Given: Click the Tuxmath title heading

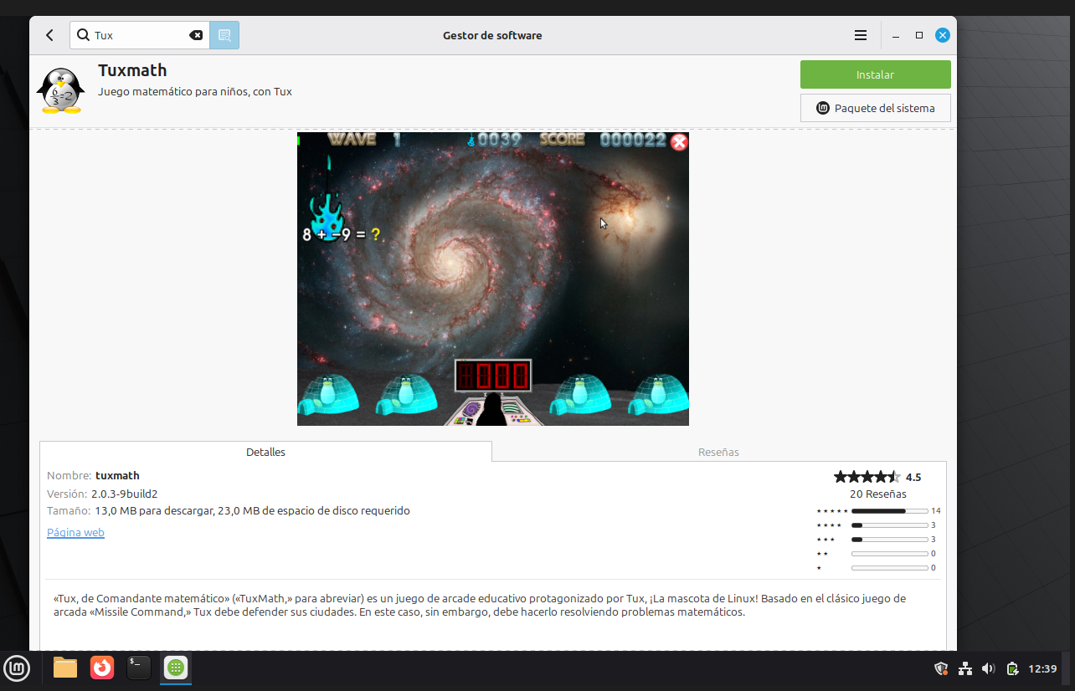Looking at the screenshot, I should (132, 70).
